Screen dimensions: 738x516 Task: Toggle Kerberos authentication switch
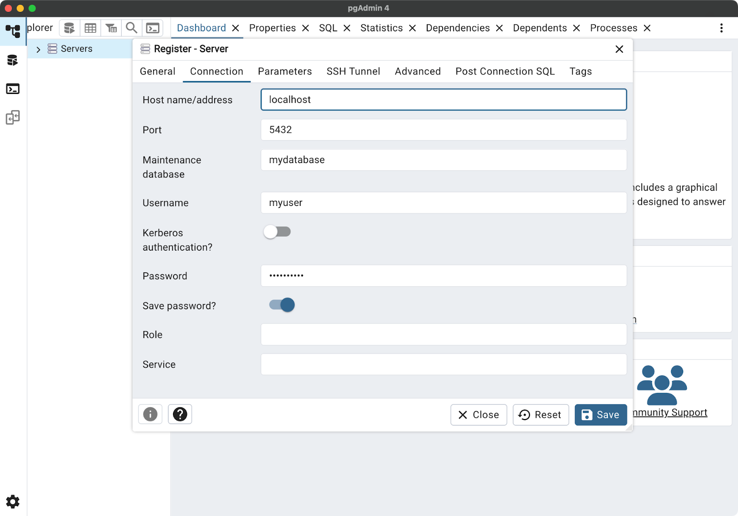click(x=277, y=232)
